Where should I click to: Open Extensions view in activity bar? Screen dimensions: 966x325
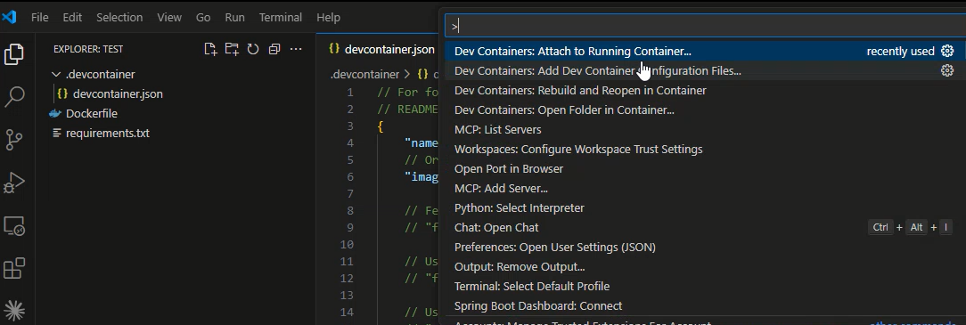point(14,269)
